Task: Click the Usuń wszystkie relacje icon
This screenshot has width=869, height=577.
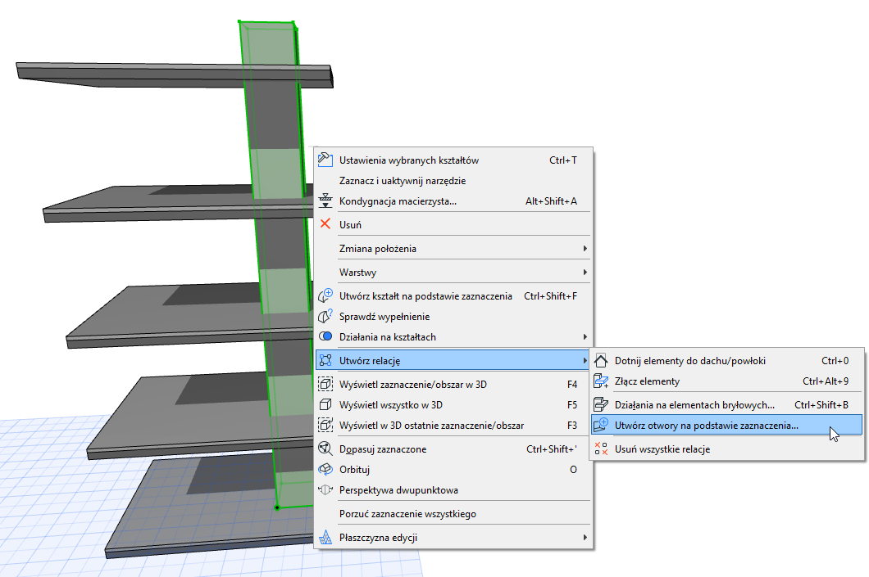Action: [x=601, y=449]
